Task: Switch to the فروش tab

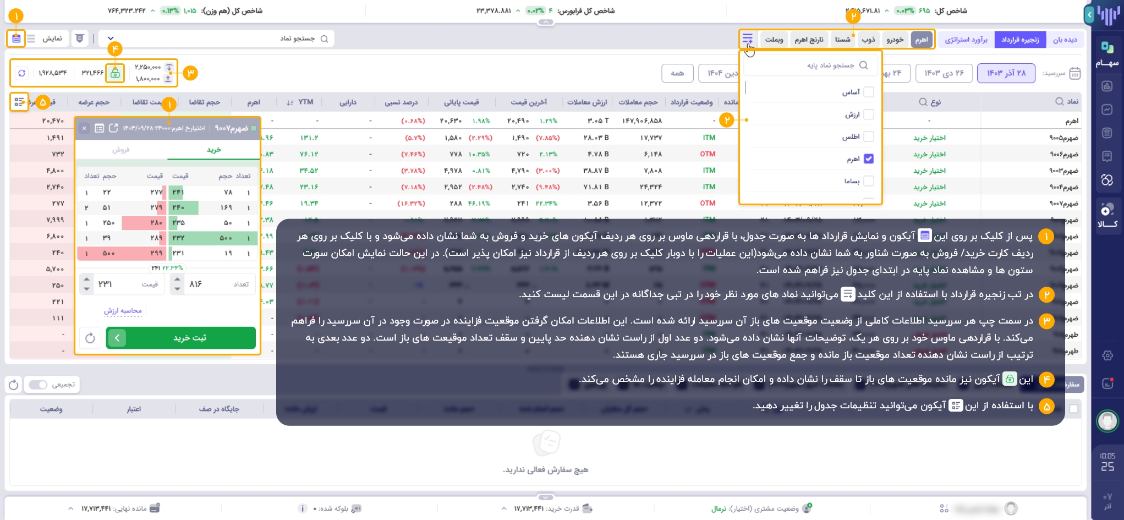Action: tap(121, 150)
